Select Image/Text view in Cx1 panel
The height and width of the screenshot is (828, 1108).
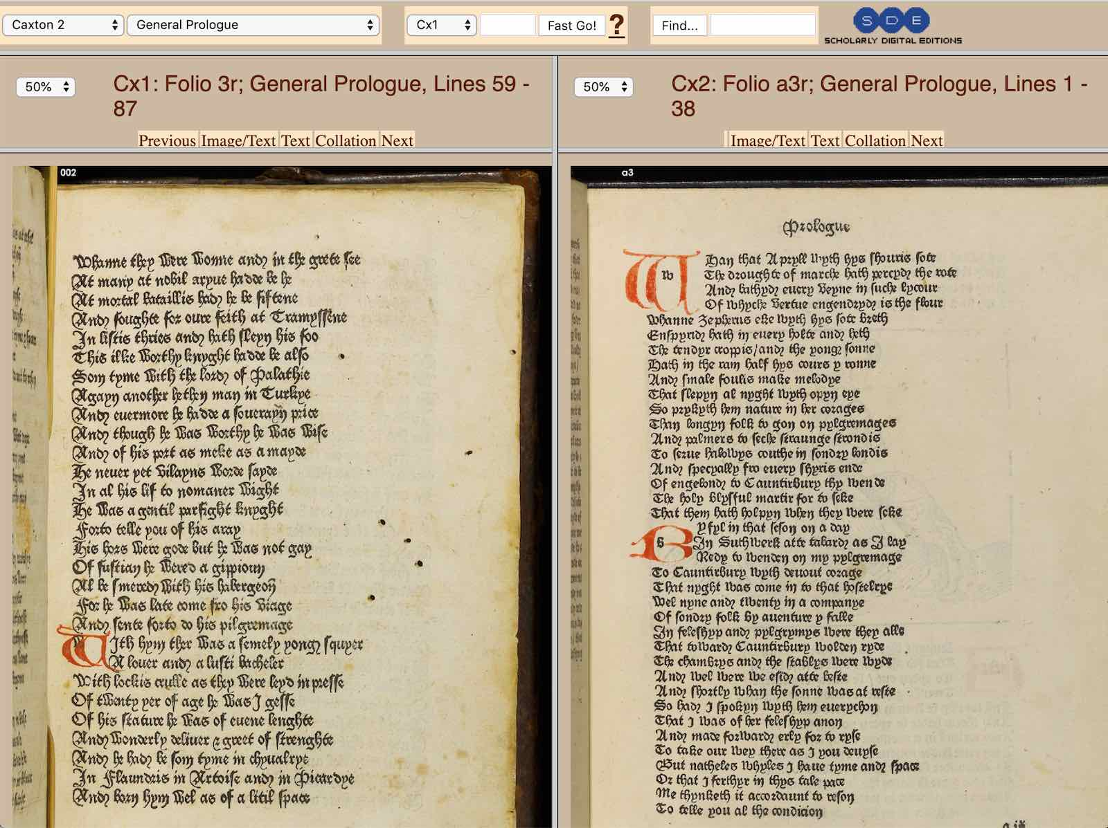238,140
